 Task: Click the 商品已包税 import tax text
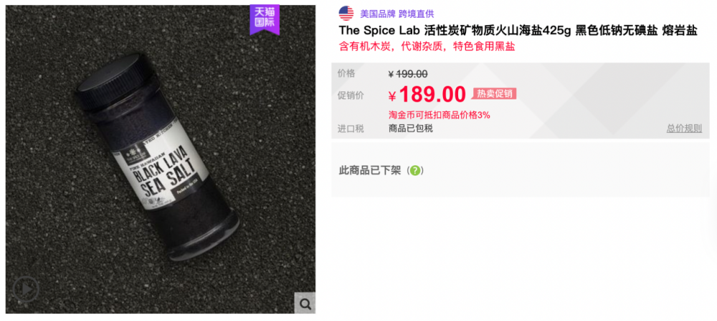[411, 129]
